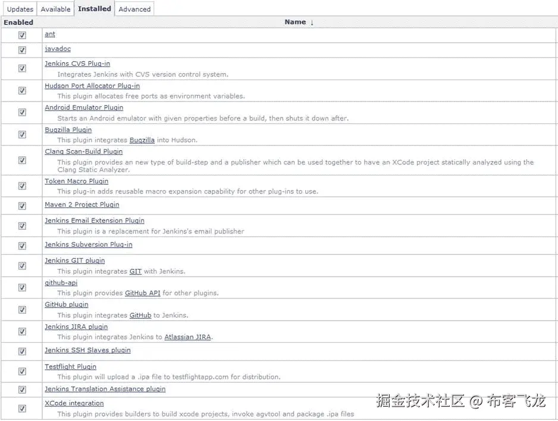Switch to the Updates tab
Viewport: 558px width, 421px height.
click(x=20, y=10)
